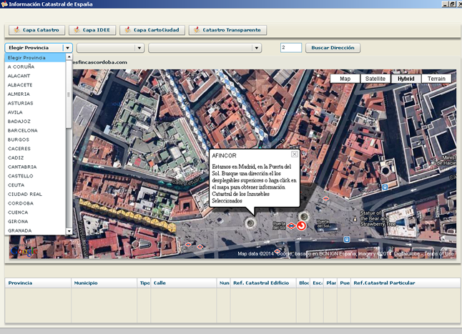
Task: Click the Plan column header
Action: [x=330, y=283]
